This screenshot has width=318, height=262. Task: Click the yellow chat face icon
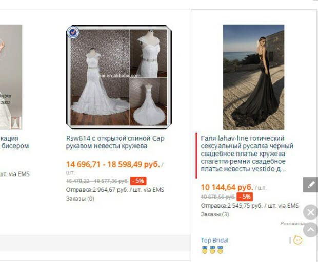click(x=297, y=240)
